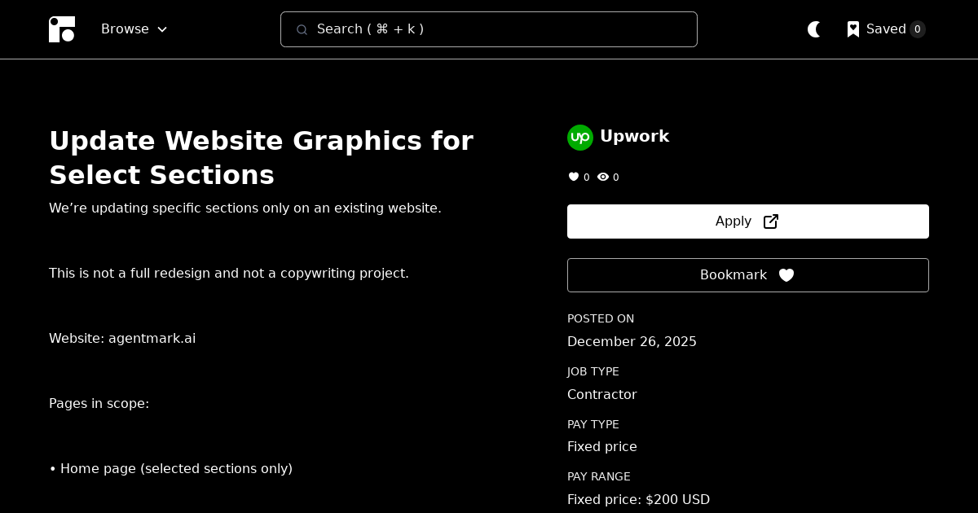Focus the Search input field
This screenshot has width=978, height=513.
tap(489, 29)
